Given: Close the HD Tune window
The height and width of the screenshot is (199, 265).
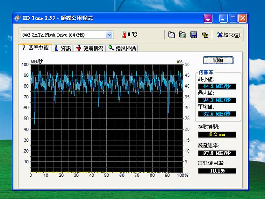Looking at the screenshot, I should (x=242, y=18).
